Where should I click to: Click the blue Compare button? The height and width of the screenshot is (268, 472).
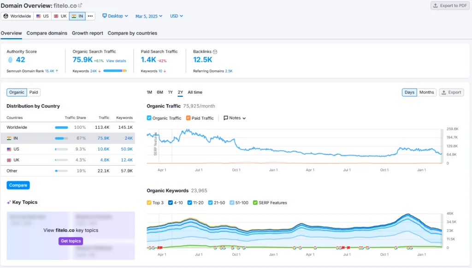pyautogui.click(x=18, y=185)
